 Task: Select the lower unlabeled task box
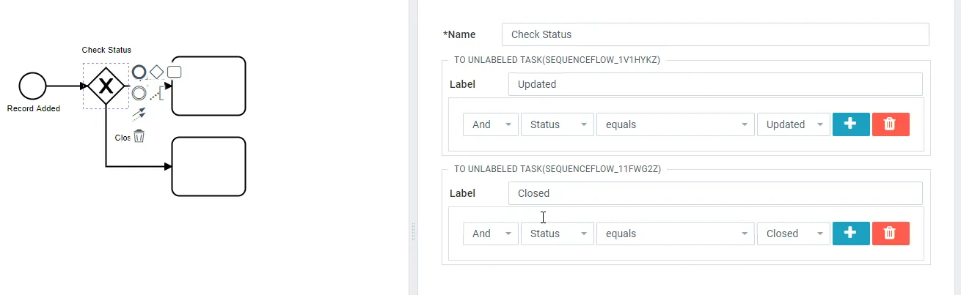click(209, 166)
